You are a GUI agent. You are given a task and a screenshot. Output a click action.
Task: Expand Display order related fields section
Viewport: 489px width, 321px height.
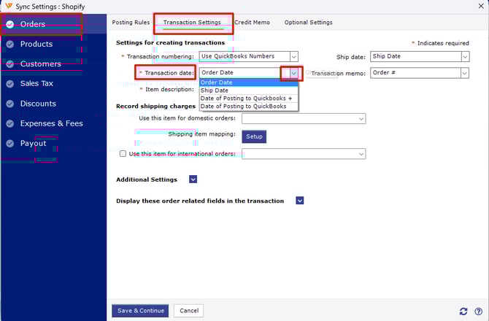(300, 201)
